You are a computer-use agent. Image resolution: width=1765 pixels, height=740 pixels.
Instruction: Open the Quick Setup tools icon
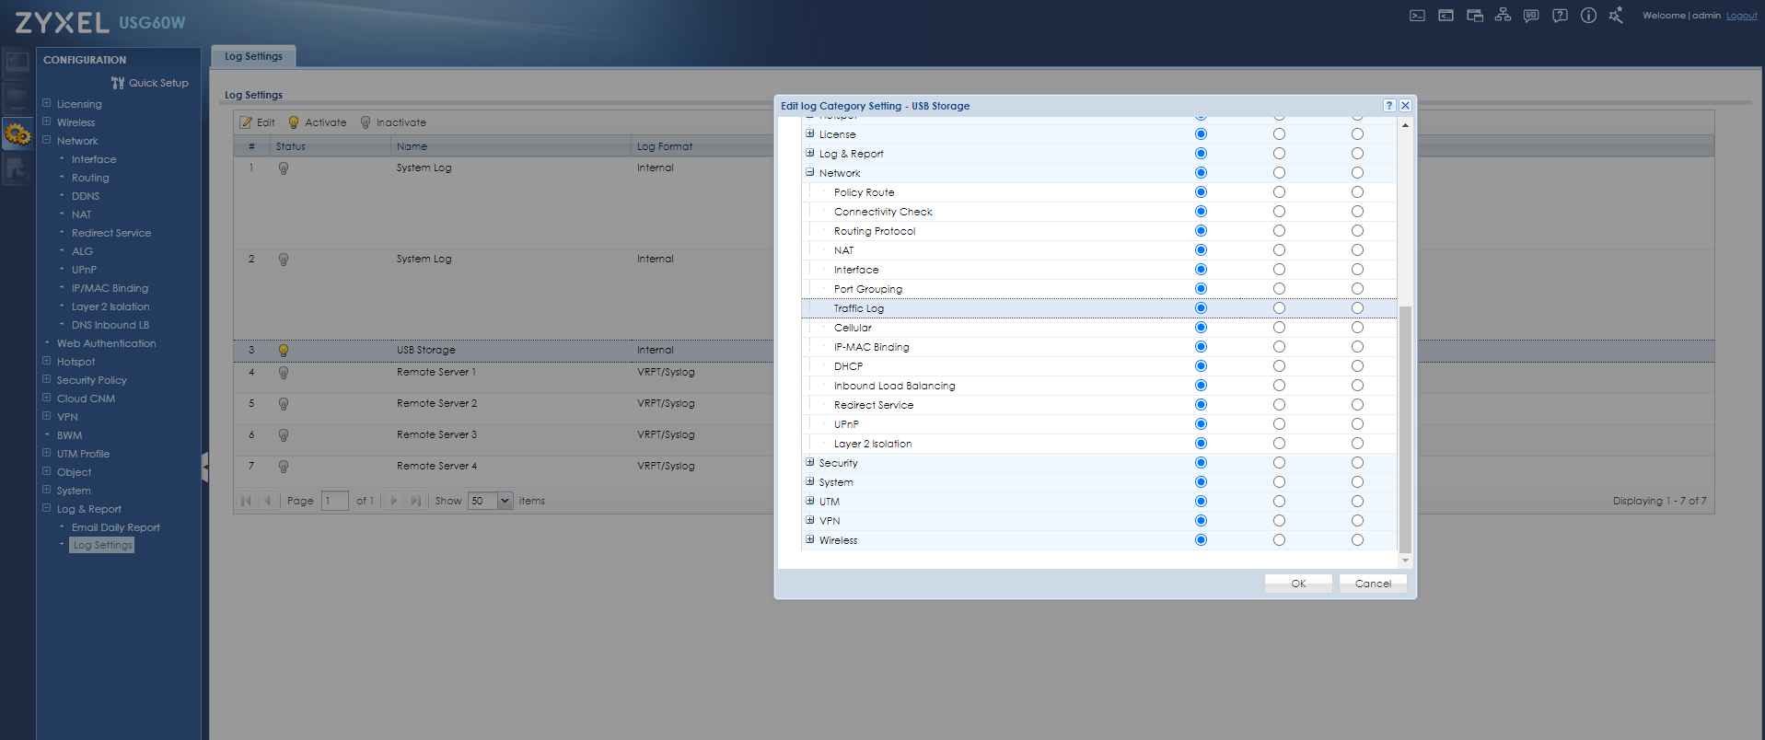(x=118, y=83)
